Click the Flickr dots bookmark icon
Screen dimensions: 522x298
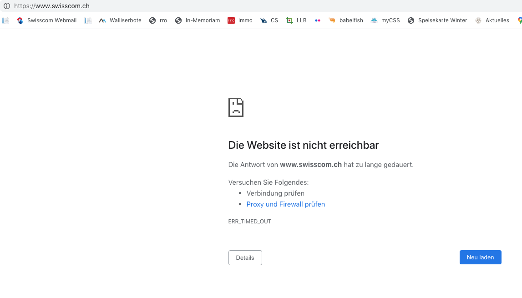pos(318,20)
